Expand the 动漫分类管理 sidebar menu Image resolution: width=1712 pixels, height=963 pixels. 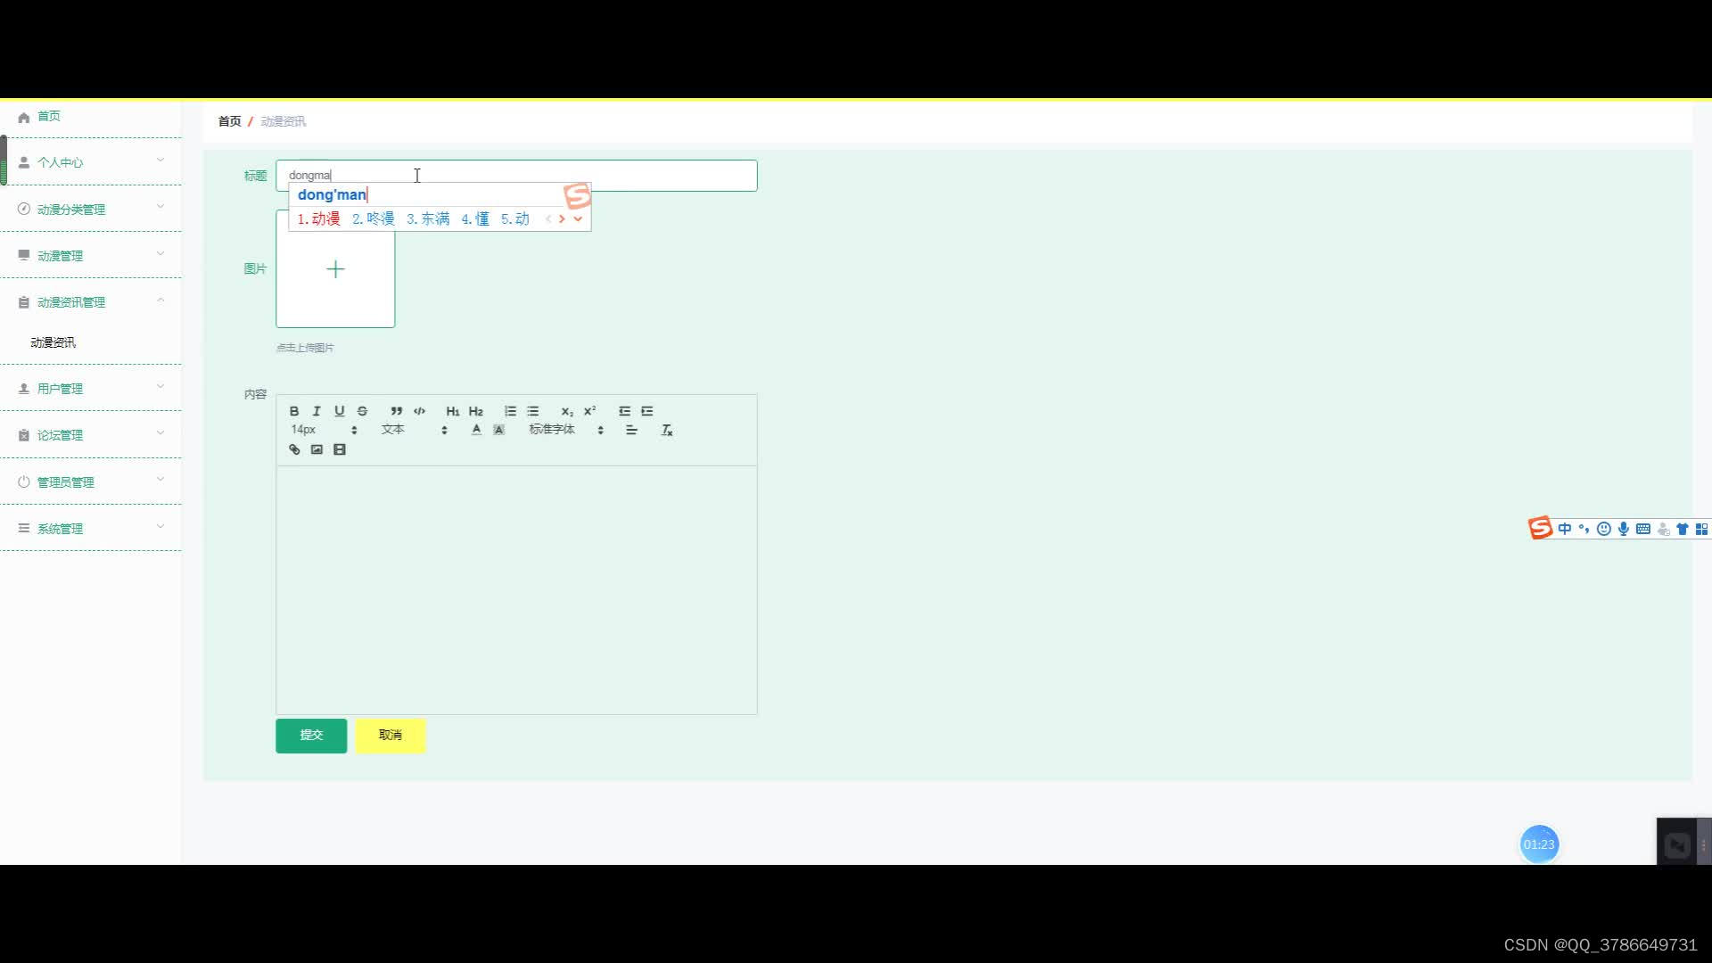90,210
